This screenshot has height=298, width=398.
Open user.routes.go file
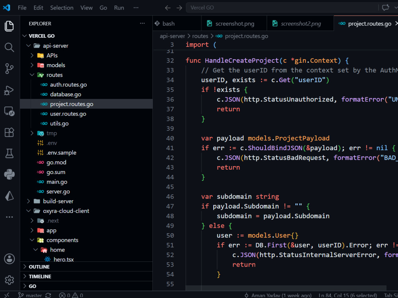pos(86,114)
